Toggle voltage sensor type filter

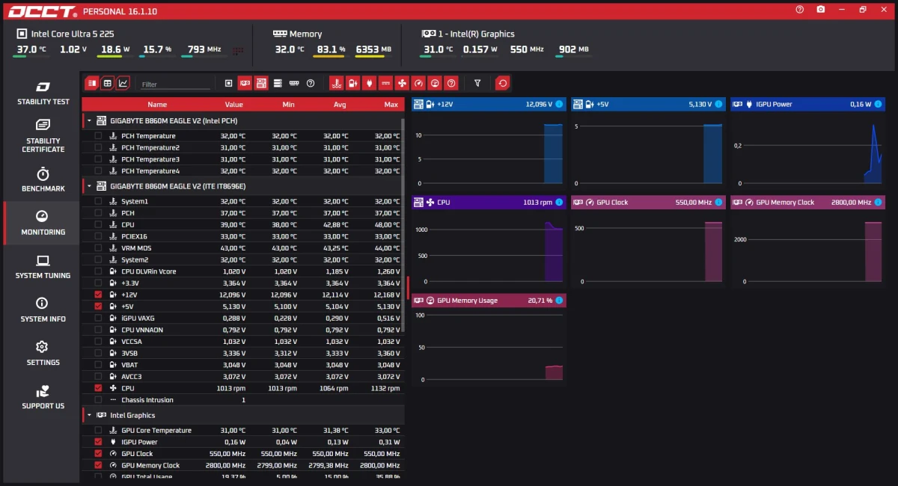point(352,83)
